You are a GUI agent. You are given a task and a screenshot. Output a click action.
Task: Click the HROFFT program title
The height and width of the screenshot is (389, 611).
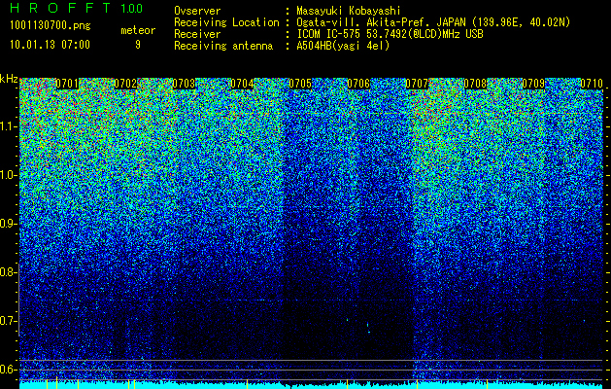click(60, 8)
